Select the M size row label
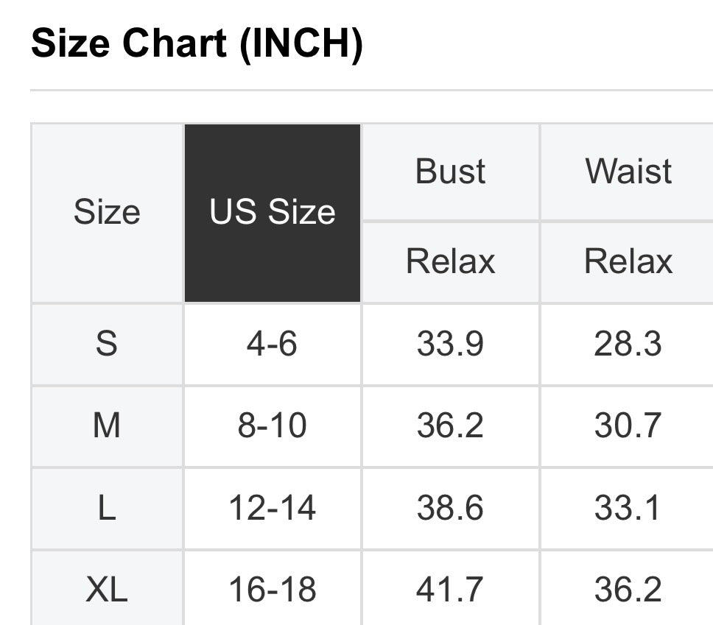The image size is (713, 625). tap(107, 426)
